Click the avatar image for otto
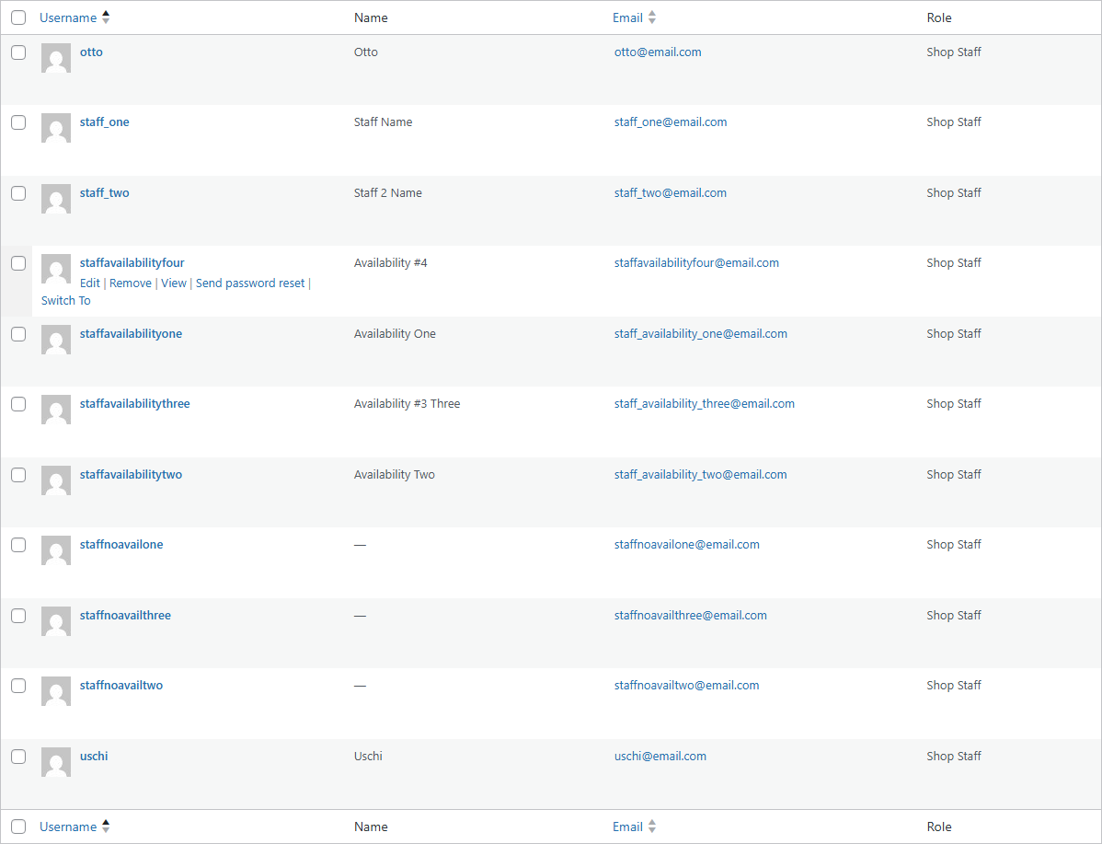This screenshot has width=1102, height=844. pyautogui.click(x=55, y=58)
